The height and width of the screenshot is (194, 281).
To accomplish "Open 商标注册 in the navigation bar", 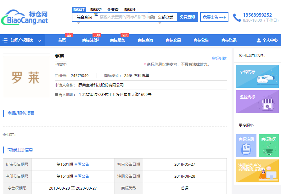I will [90, 40].
